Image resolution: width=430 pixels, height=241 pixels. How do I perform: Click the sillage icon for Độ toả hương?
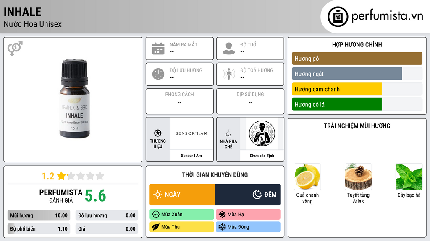click(229, 74)
